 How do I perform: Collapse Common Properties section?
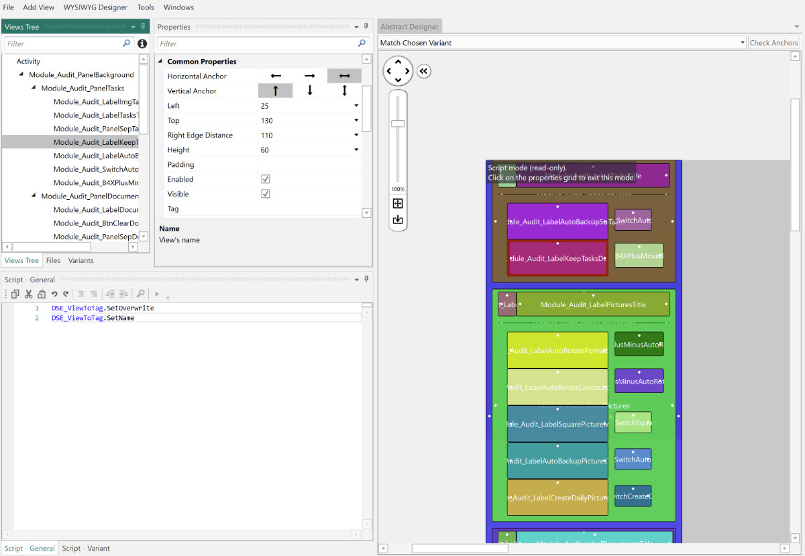pos(161,61)
